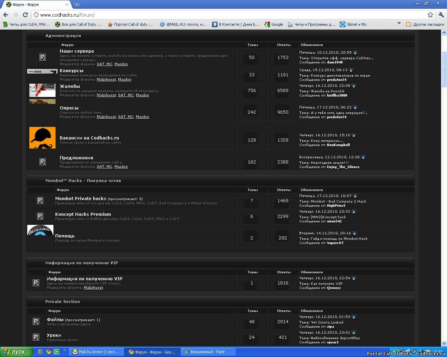Open the Наши сервера forum
Image resolution: width=447 pixels, height=357 pixels.
tap(76, 51)
